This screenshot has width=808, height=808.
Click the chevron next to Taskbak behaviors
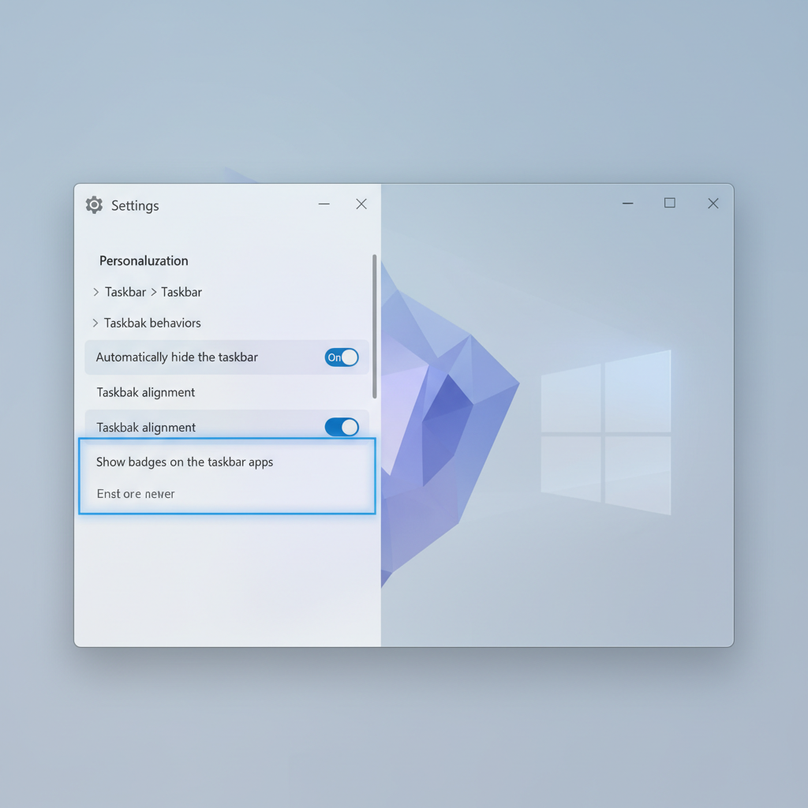[x=94, y=323]
